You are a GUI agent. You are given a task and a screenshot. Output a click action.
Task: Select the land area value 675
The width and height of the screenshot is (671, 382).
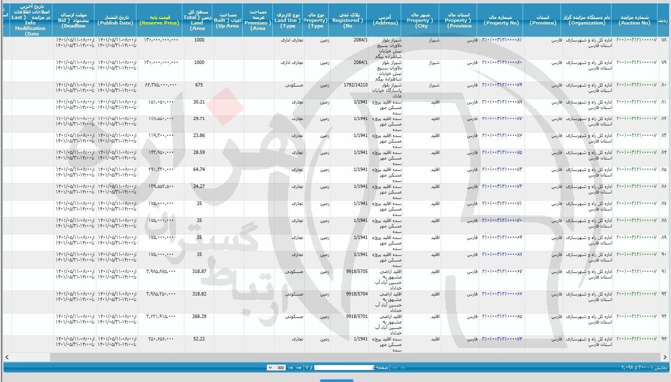[199, 84]
